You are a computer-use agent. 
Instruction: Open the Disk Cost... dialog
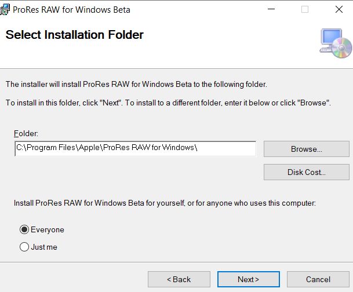tap(307, 172)
